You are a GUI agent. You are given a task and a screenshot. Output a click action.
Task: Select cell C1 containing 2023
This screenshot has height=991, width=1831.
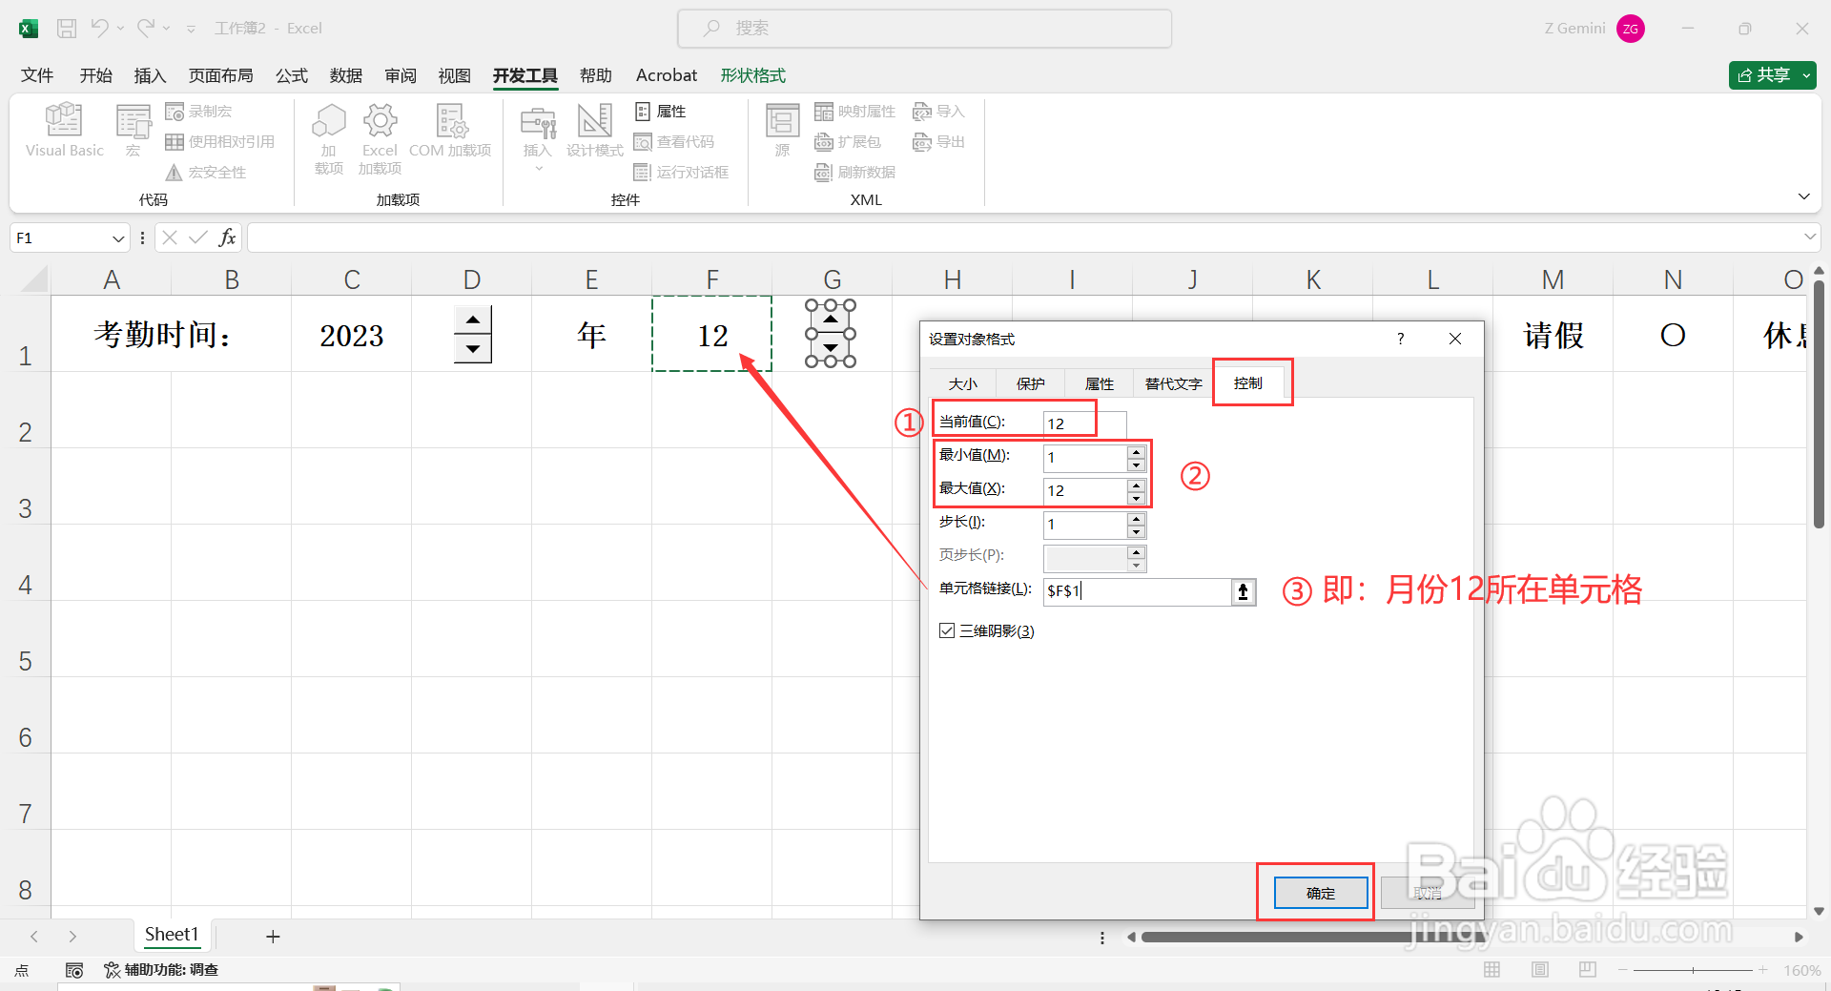[x=351, y=334]
